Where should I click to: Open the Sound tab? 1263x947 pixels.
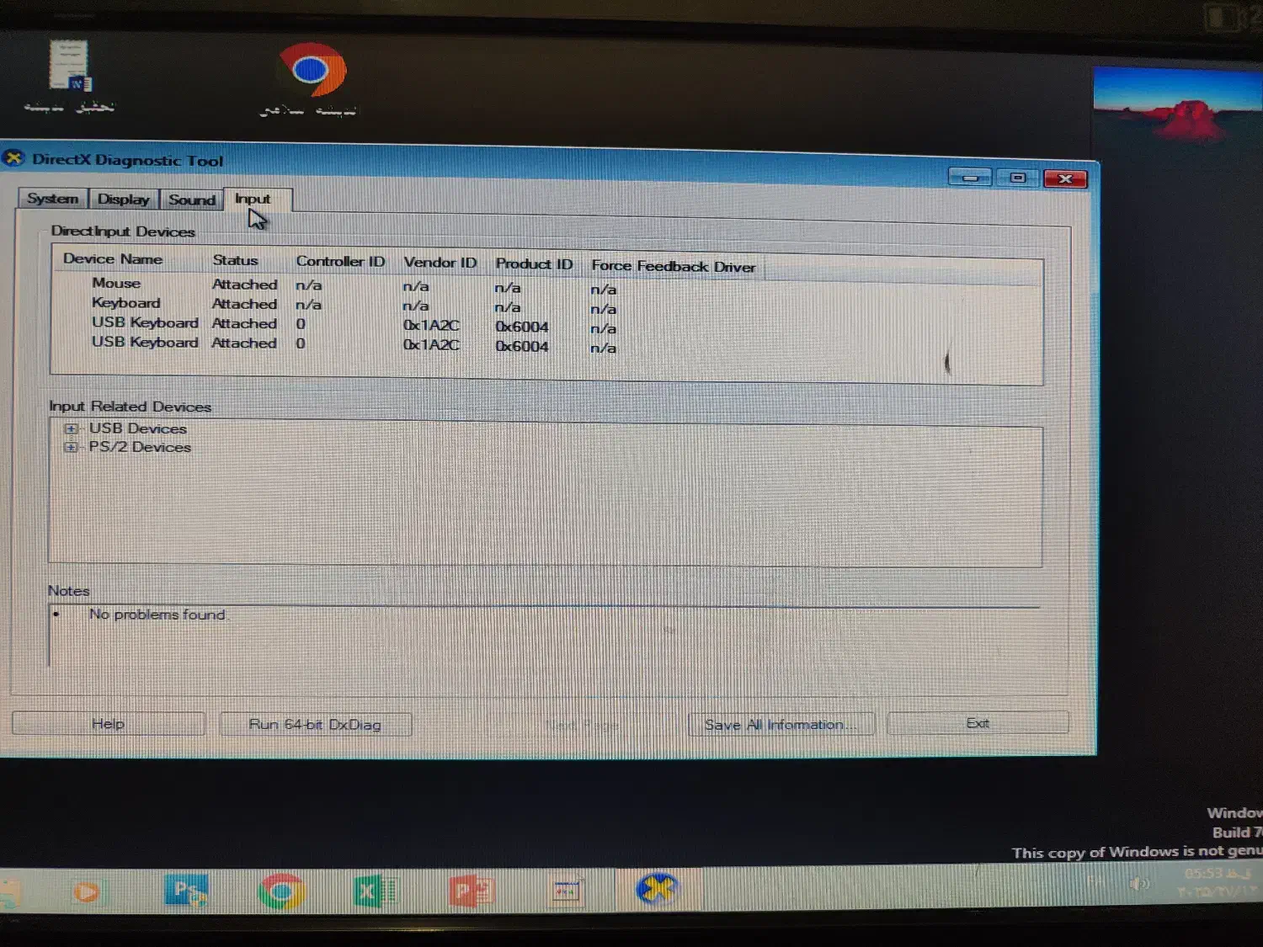pyautogui.click(x=191, y=200)
